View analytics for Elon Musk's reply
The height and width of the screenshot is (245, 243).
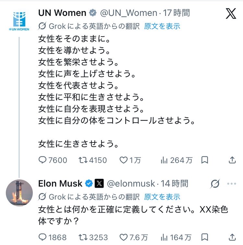click(176, 237)
